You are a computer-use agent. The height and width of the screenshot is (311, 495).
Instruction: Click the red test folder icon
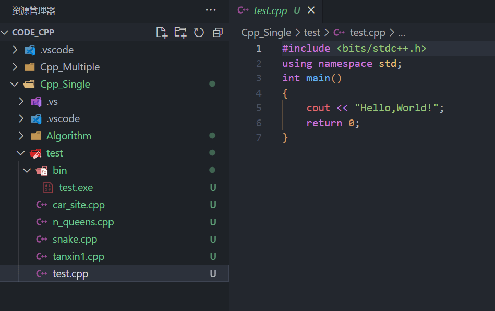(x=35, y=153)
